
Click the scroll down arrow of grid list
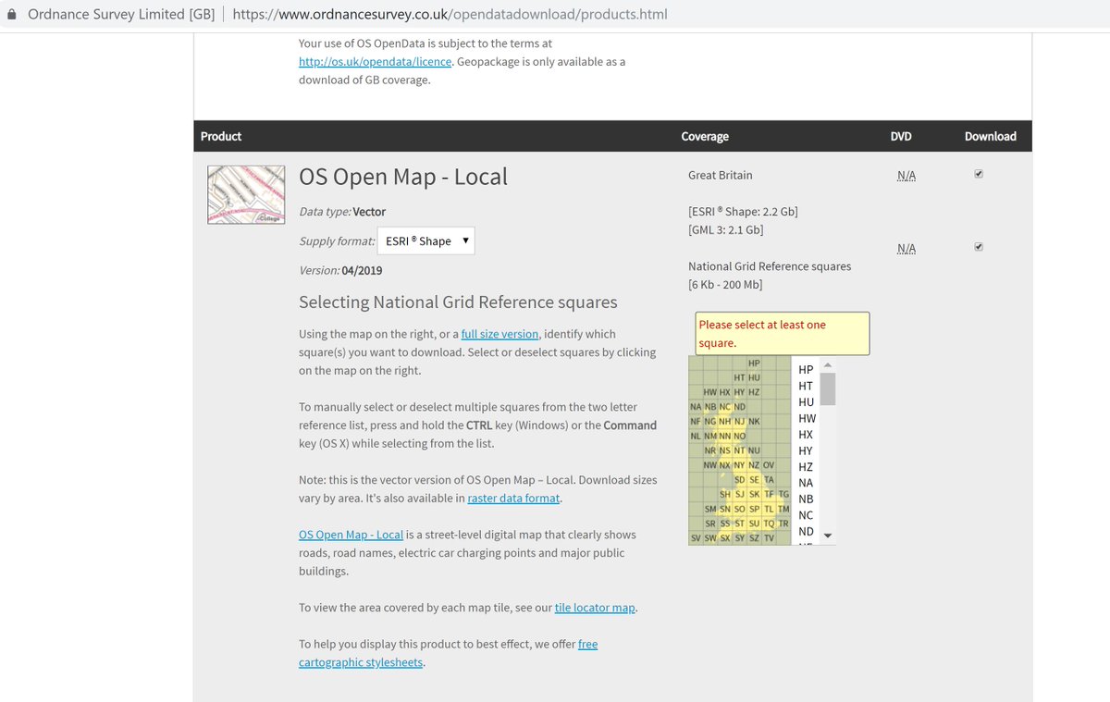click(x=828, y=536)
